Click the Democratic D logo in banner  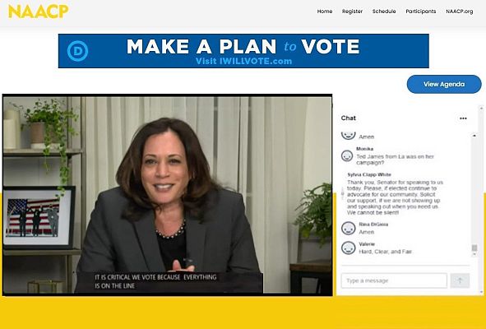coord(77,51)
